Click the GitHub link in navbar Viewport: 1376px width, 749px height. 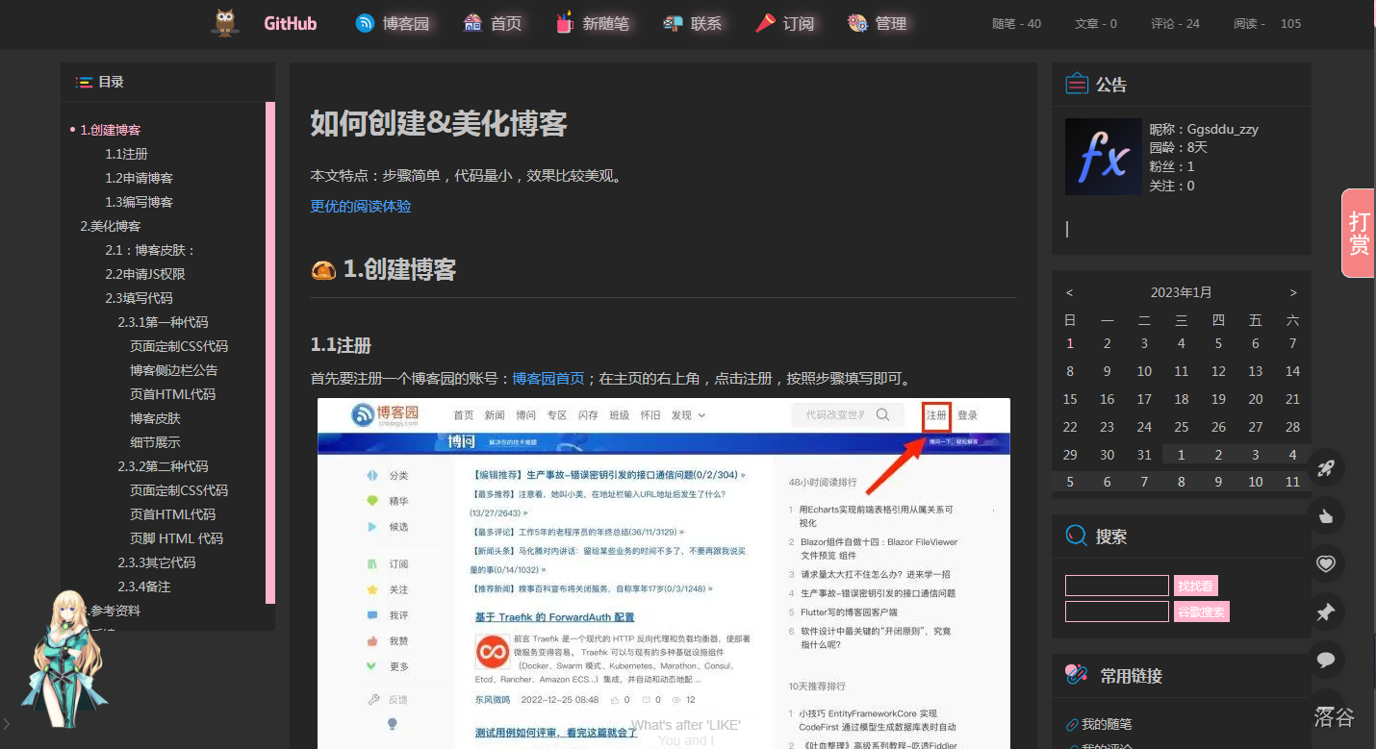click(x=290, y=23)
